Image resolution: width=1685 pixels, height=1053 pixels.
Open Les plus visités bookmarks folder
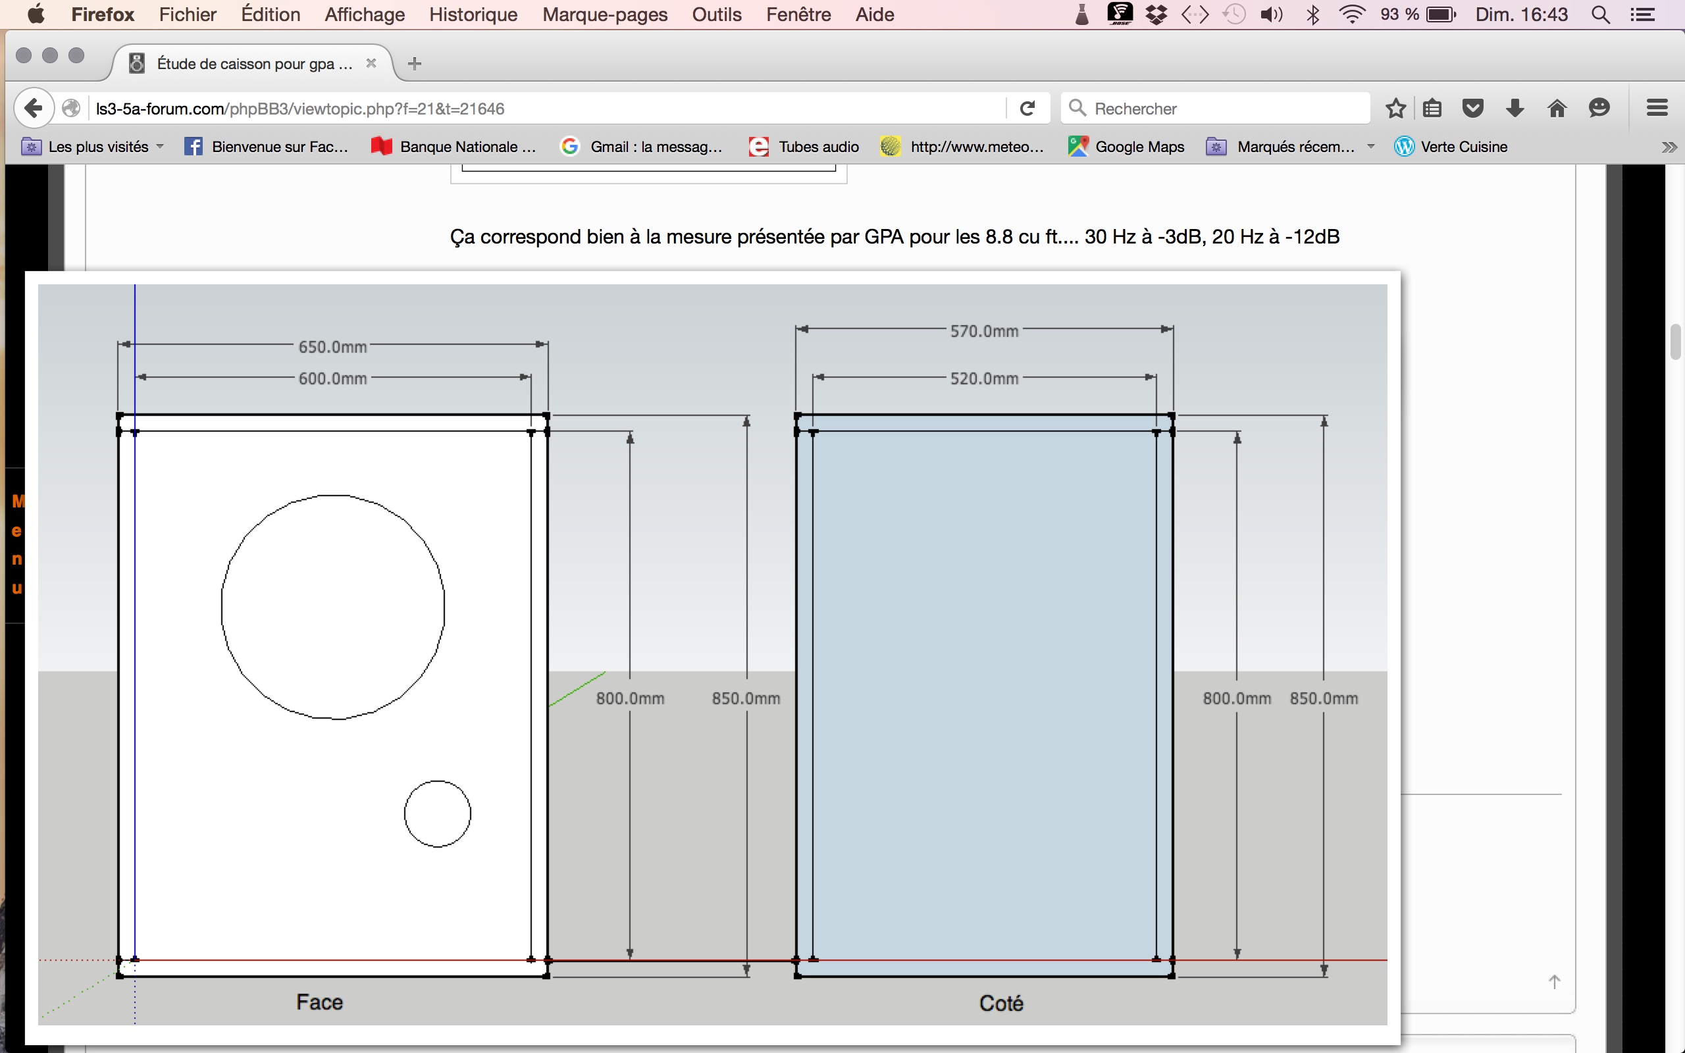tap(93, 146)
